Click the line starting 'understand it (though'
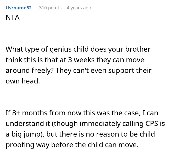This screenshot has width=177, height=152. 85,124
